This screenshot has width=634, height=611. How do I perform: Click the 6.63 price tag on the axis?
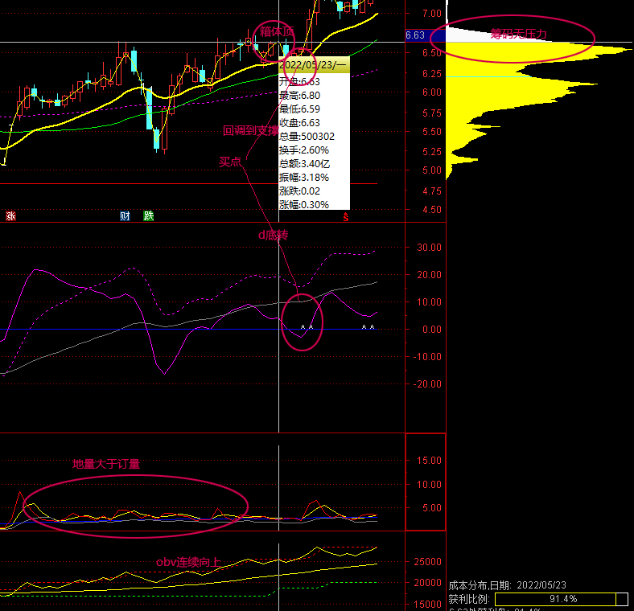click(x=415, y=35)
